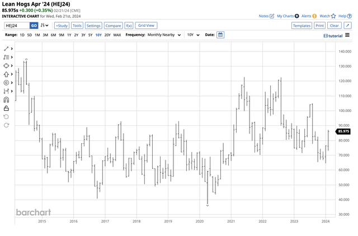This screenshot has height=236, width=358.
Task: Click the GO button
Action: pos(34,26)
